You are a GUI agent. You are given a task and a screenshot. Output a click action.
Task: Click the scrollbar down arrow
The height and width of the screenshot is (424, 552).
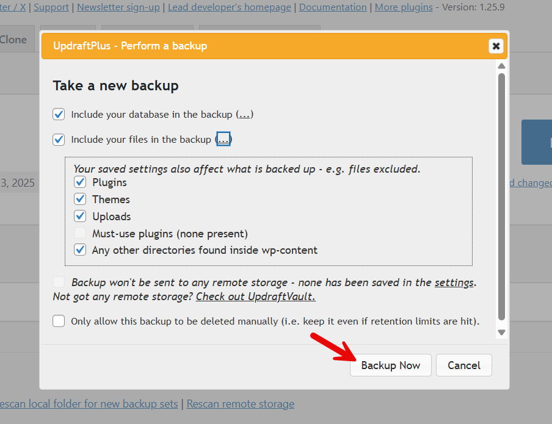[x=501, y=332]
